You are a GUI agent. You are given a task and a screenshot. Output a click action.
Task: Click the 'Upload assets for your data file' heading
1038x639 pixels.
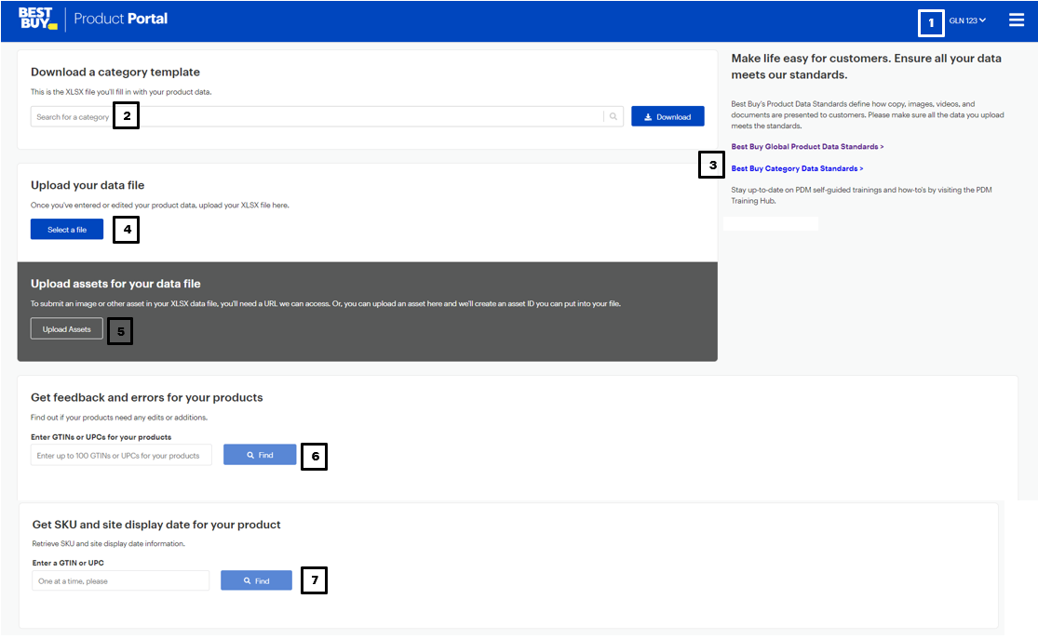click(x=115, y=284)
